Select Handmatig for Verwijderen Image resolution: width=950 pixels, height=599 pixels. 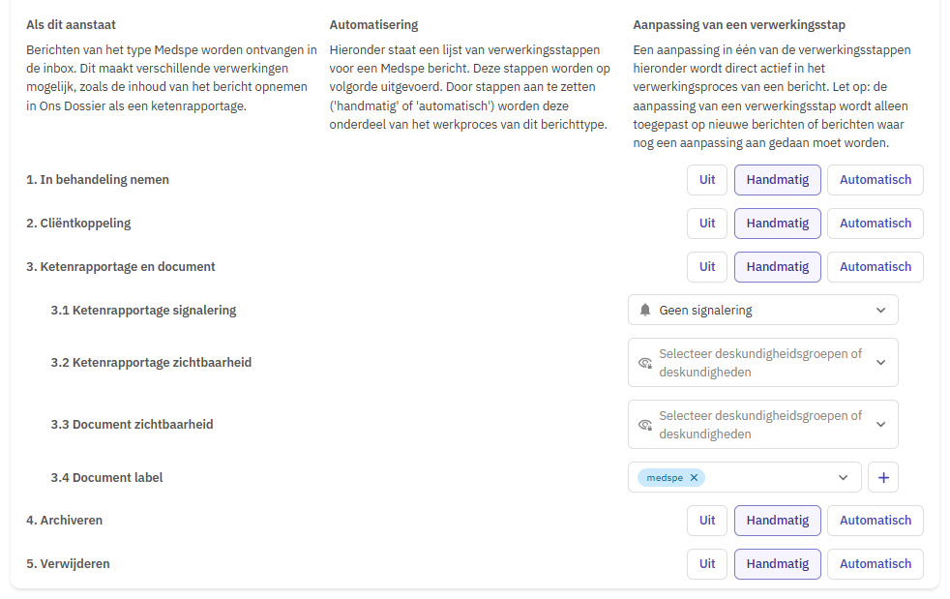tap(778, 564)
